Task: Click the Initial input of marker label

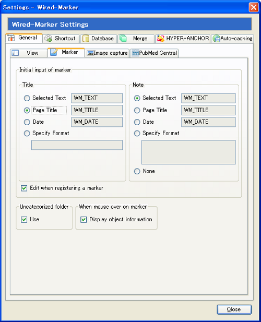Action: [45, 70]
